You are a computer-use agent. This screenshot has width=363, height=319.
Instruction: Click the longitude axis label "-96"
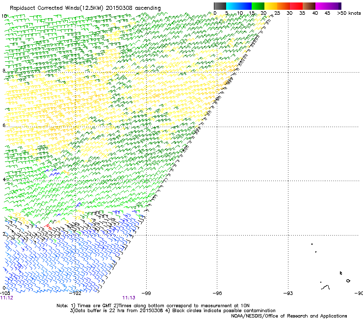[x=217, y=293]
